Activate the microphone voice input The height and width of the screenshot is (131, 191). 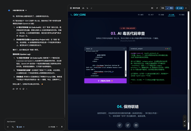coord(62,127)
